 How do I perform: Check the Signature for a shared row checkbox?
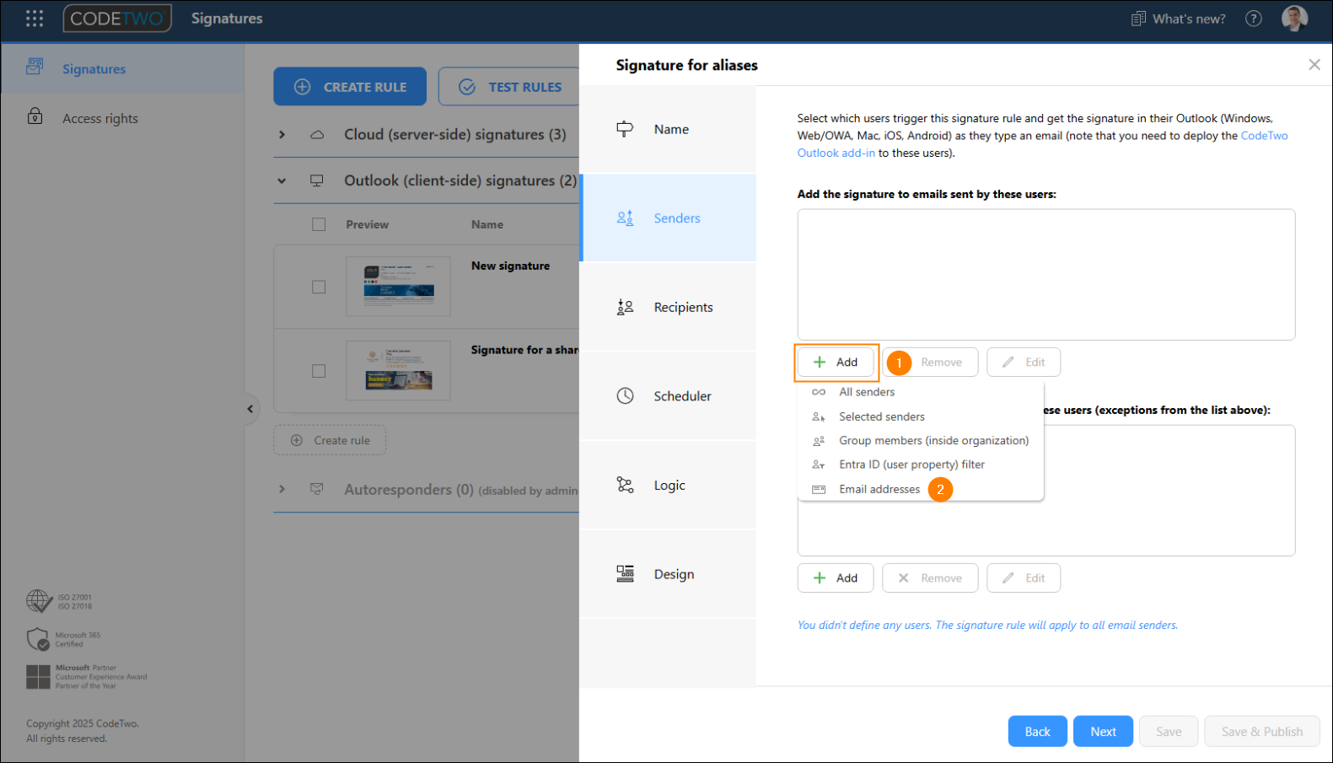(x=319, y=371)
